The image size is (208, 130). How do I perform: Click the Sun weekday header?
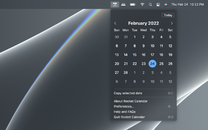pyautogui.click(x=117, y=30)
